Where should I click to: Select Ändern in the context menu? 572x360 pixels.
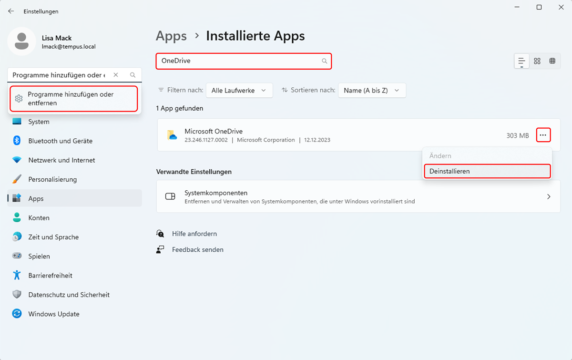(x=487, y=156)
